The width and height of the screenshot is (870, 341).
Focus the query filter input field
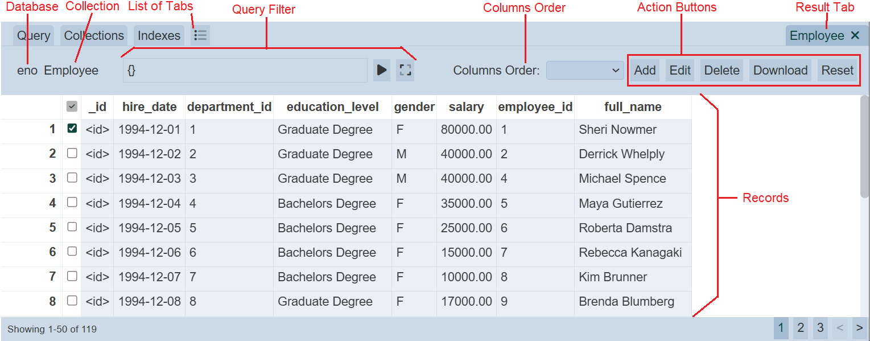click(x=245, y=70)
